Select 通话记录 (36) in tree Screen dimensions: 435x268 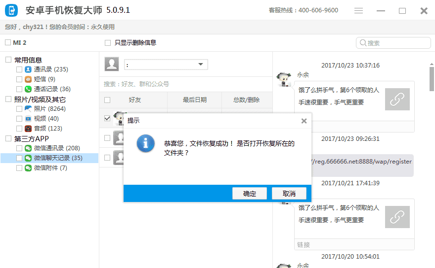tap(52, 89)
